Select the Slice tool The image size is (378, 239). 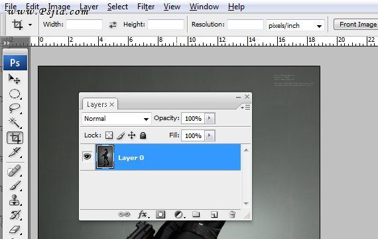15,152
